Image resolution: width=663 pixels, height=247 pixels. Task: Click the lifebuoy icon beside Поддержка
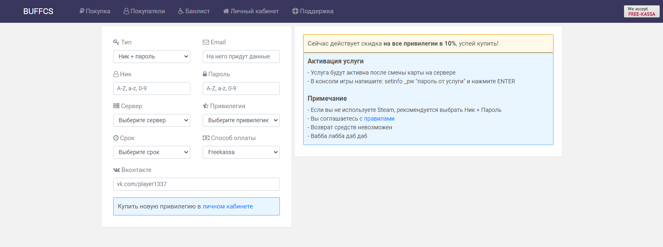295,11
